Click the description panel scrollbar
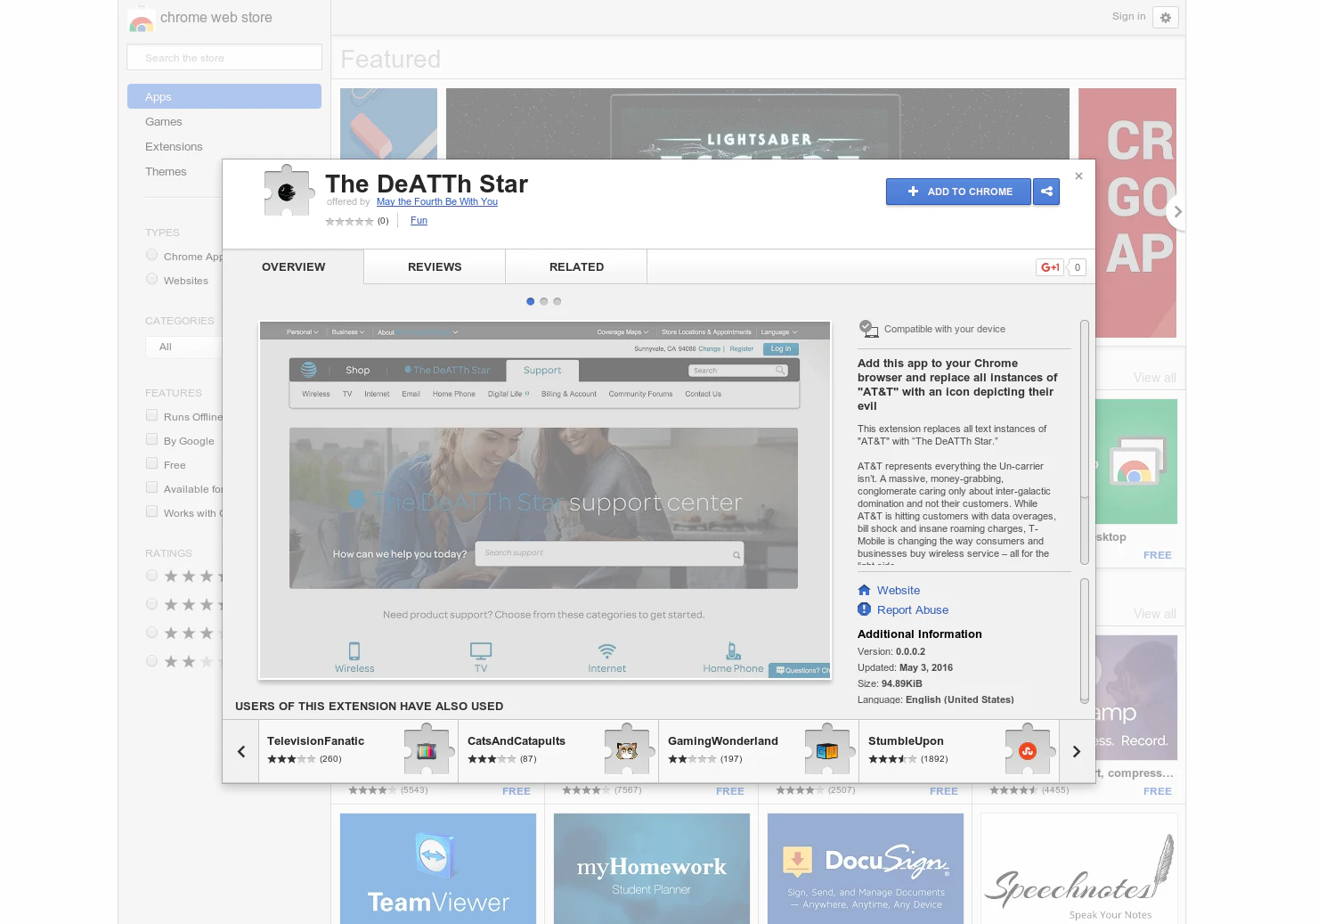The width and height of the screenshot is (1318, 924). [x=1084, y=443]
